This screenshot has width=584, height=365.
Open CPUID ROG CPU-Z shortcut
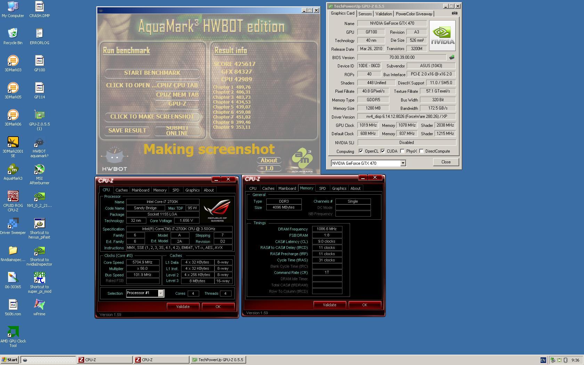pos(13,201)
